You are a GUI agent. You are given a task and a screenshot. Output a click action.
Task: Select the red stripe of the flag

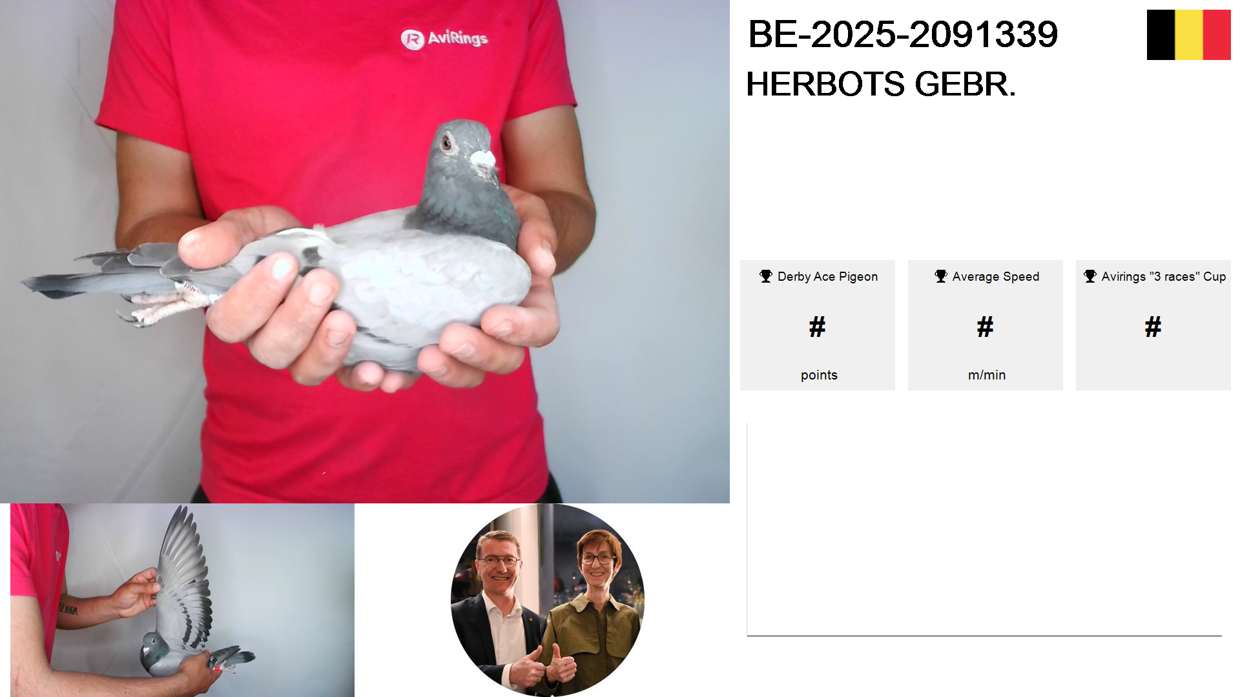[x=1217, y=35]
